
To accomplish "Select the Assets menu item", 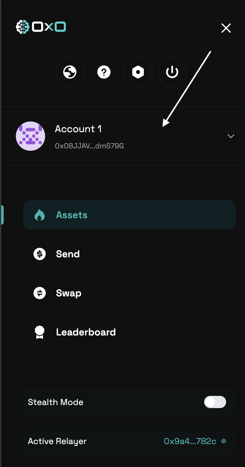I will click(x=72, y=215).
